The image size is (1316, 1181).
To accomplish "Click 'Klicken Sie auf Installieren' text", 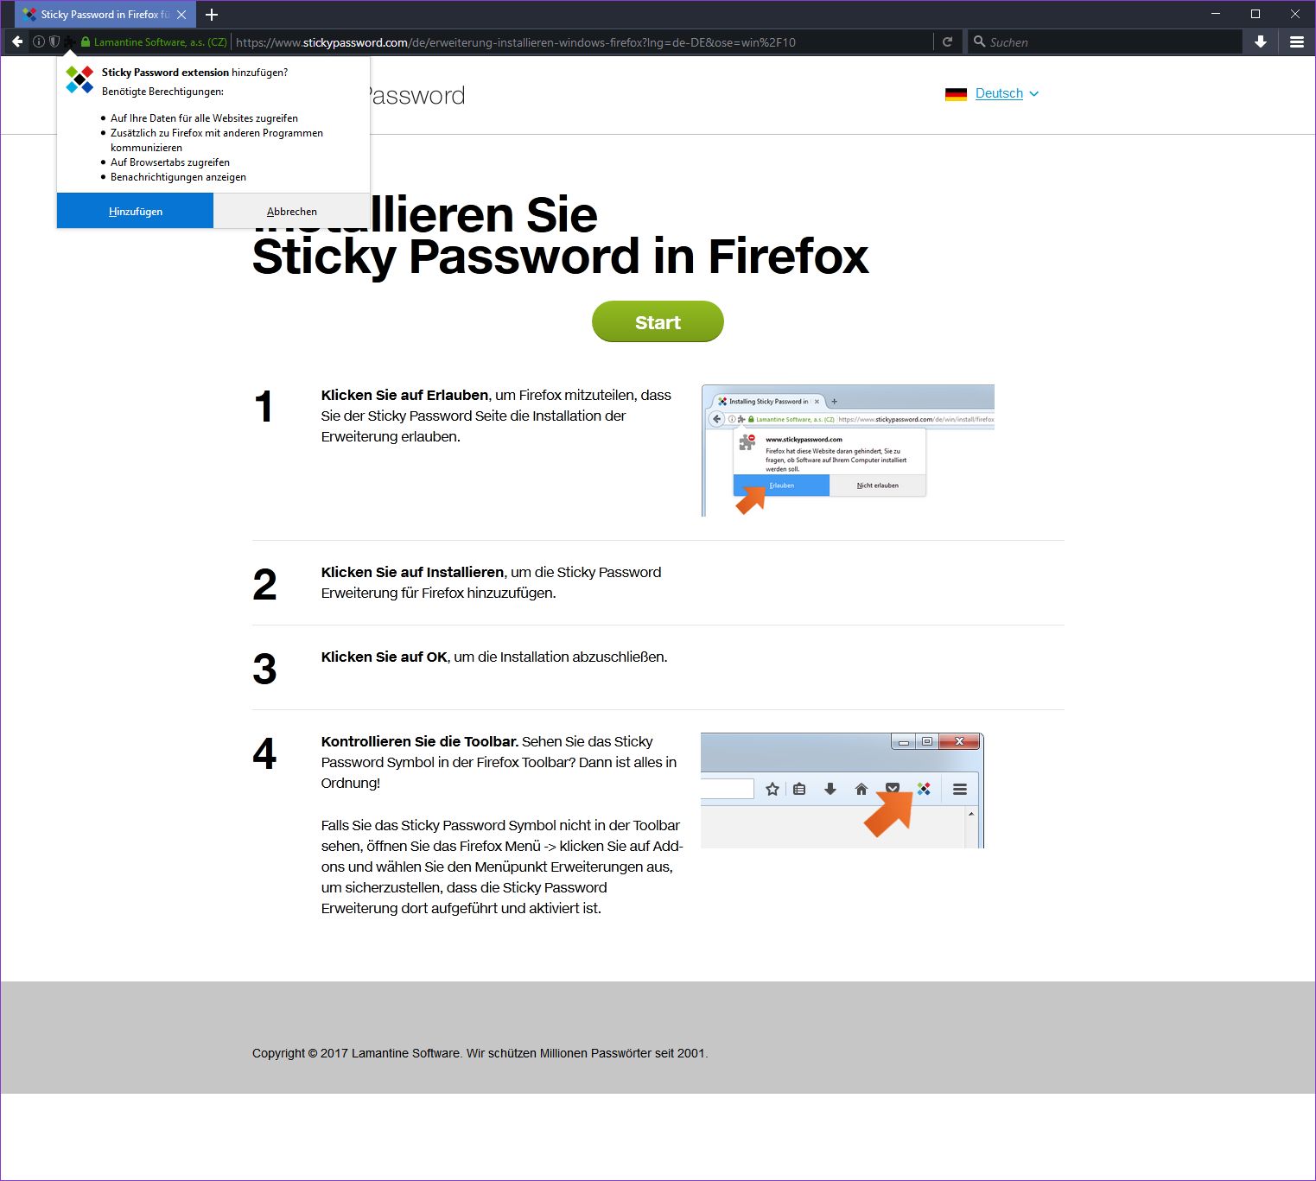I will coord(412,572).
